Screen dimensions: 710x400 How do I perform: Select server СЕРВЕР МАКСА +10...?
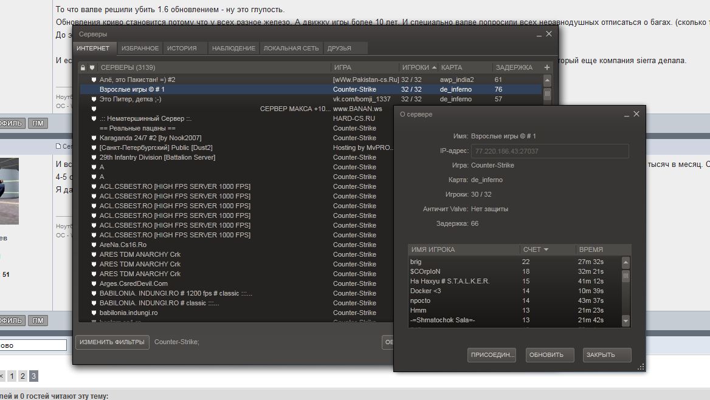click(x=295, y=109)
